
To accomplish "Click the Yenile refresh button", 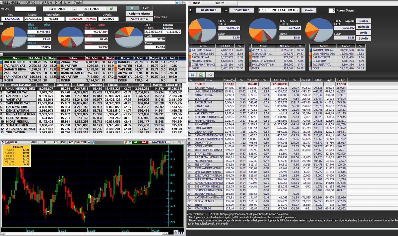I will point(309,10).
